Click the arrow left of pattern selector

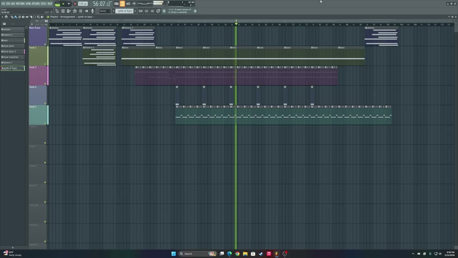pos(114,11)
